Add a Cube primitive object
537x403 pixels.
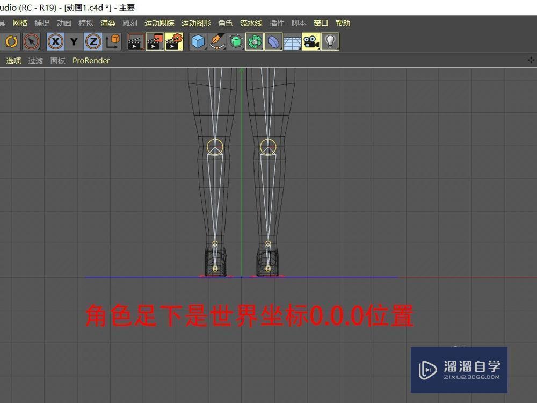coord(198,41)
